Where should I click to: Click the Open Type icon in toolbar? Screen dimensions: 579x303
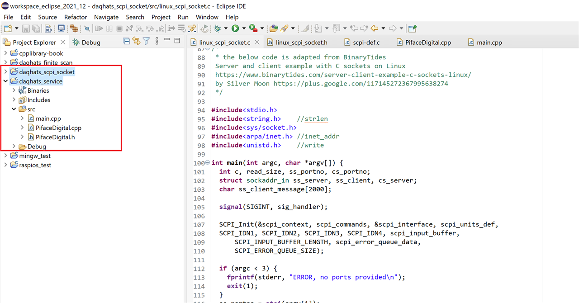[273, 28]
